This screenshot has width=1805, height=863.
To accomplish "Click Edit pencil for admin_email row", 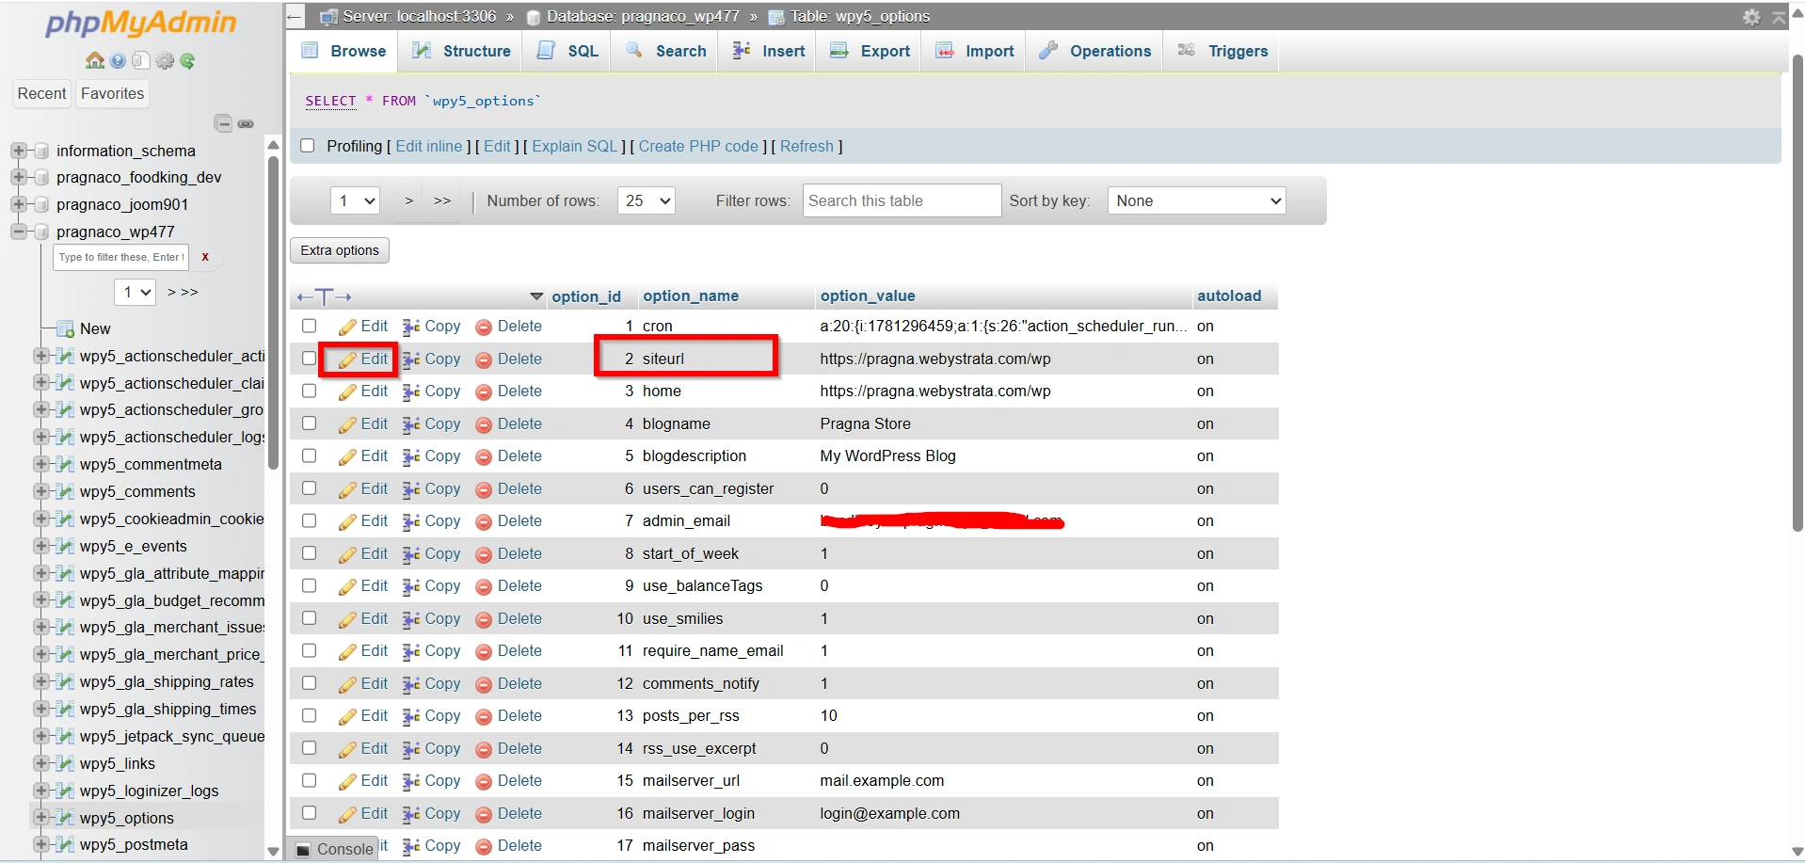I will pyautogui.click(x=347, y=521).
